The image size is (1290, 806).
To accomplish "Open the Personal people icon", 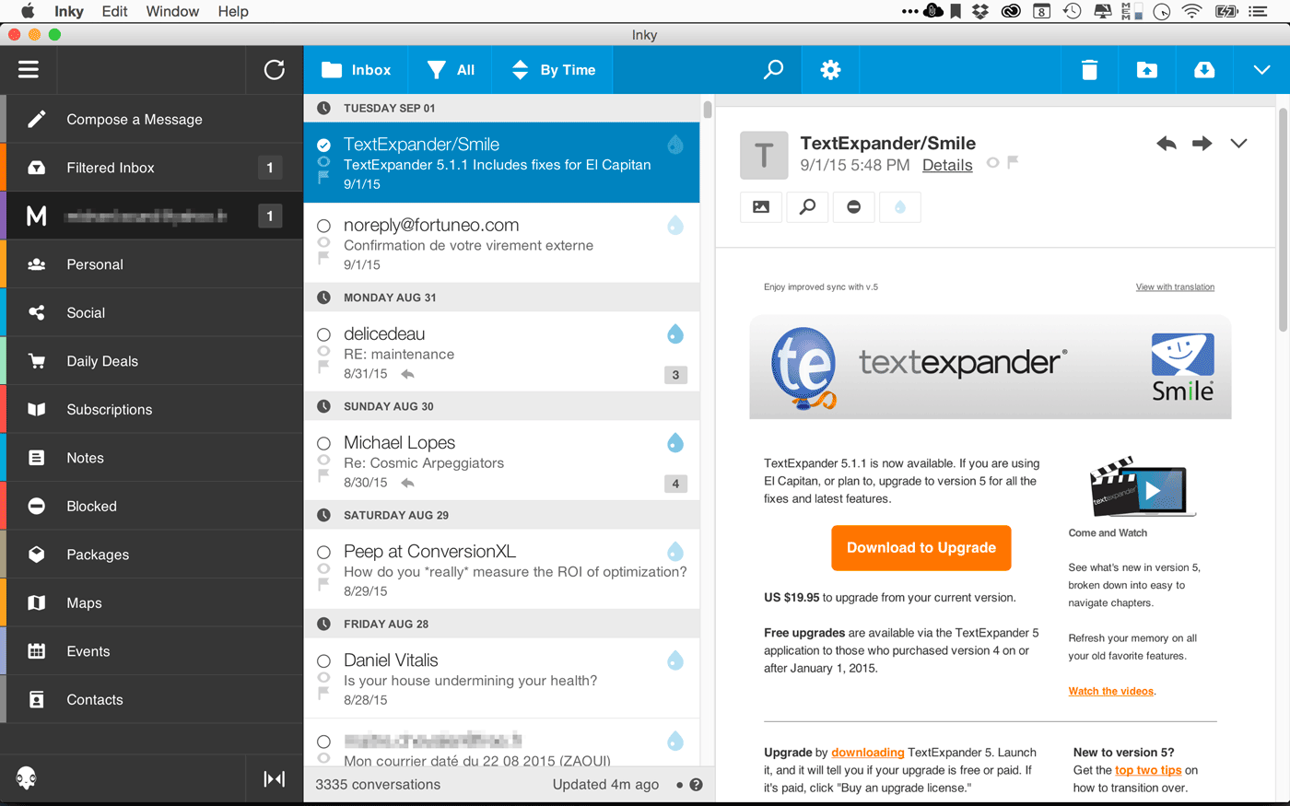I will (37, 264).
